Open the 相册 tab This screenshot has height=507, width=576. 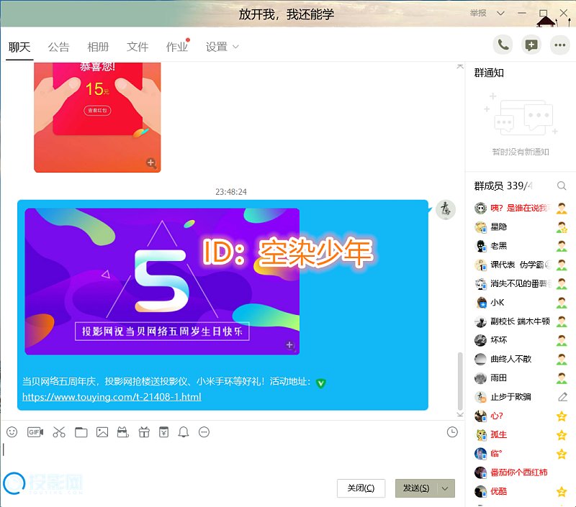[x=98, y=47]
